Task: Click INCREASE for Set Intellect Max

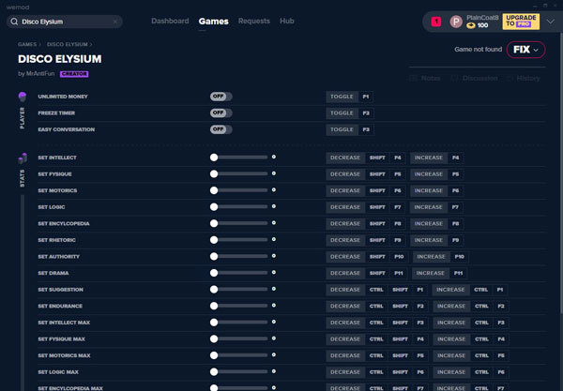Action: [x=451, y=323]
